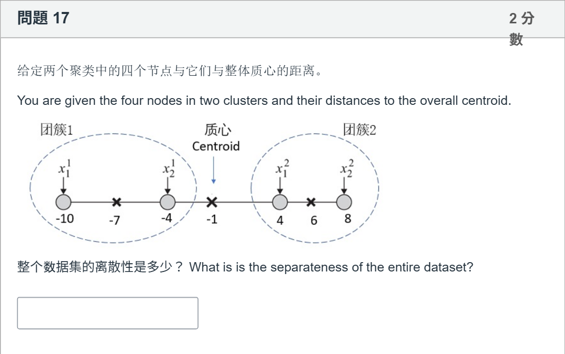Click the Centroid label in diagram
This screenshot has height=354, width=565.
[216, 146]
